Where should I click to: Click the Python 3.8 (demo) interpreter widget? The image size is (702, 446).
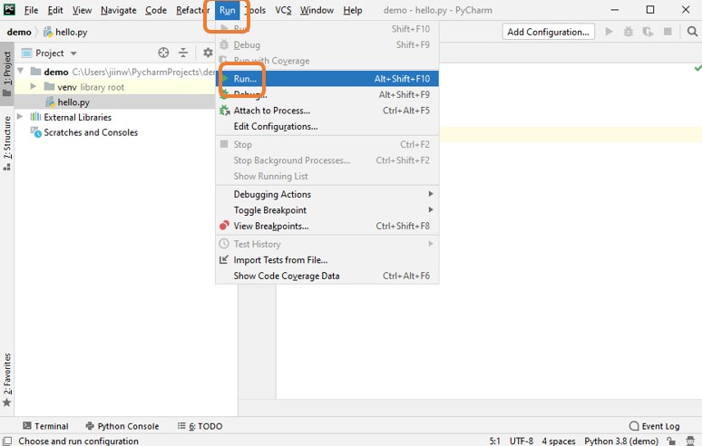click(x=621, y=441)
